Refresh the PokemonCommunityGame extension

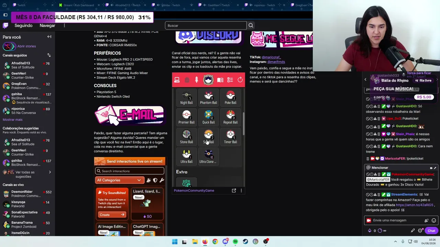[240, 80]
